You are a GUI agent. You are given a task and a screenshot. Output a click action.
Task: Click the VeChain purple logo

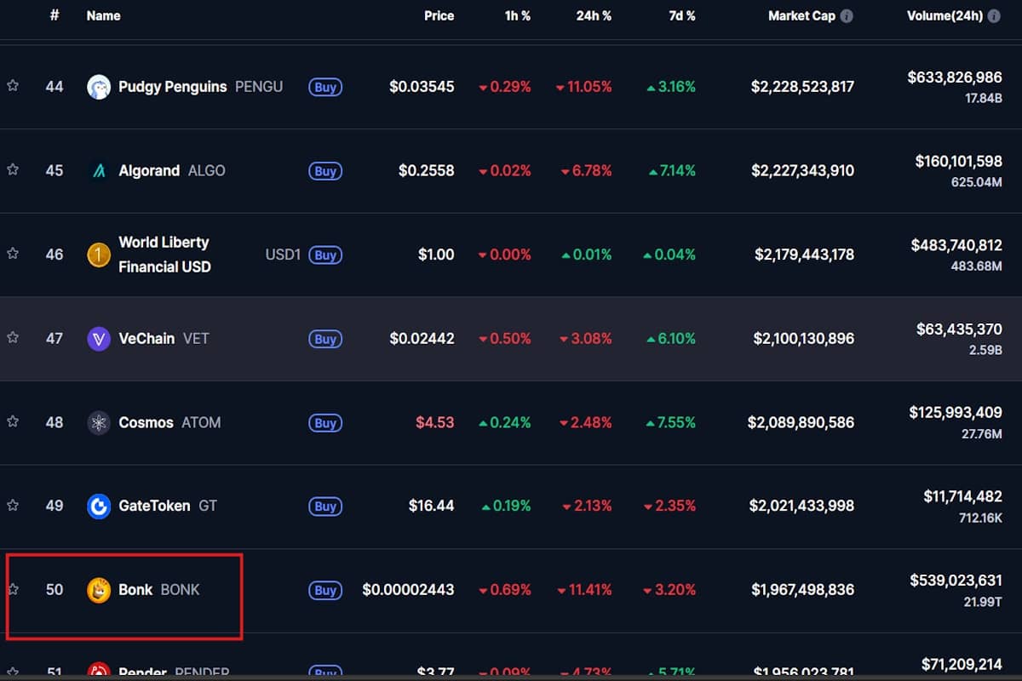point(99,339)
